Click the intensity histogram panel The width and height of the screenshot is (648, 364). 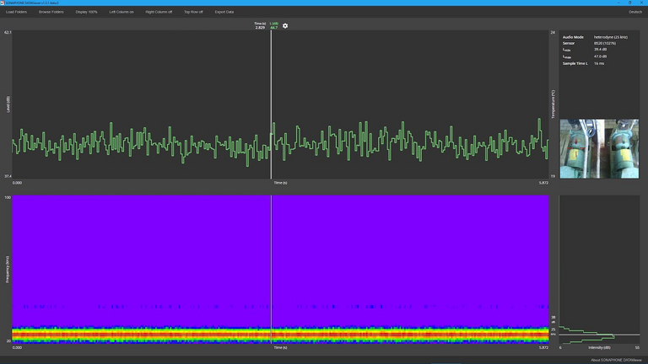point(599,270)
